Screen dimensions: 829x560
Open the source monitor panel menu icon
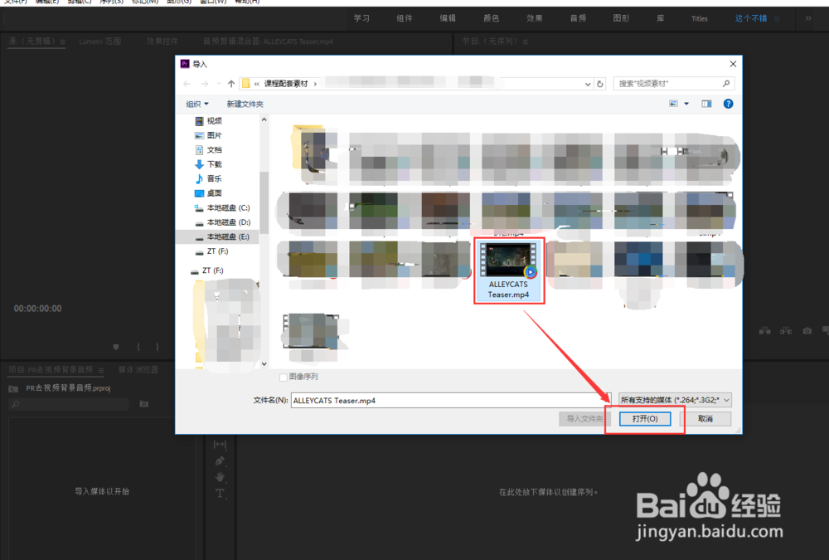62,41
